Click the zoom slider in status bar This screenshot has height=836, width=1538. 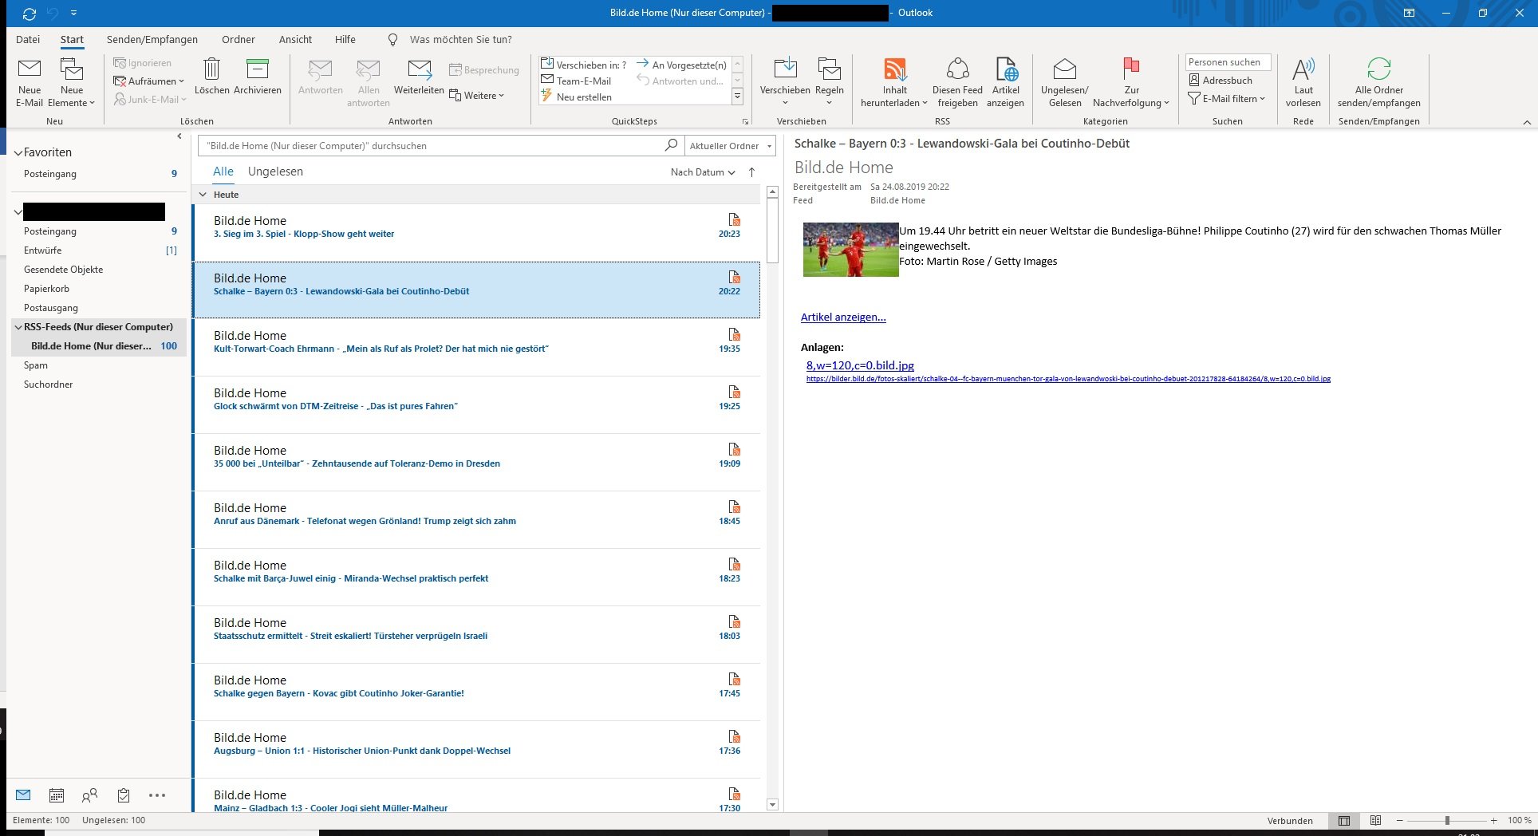click(x=1446, y=820)
